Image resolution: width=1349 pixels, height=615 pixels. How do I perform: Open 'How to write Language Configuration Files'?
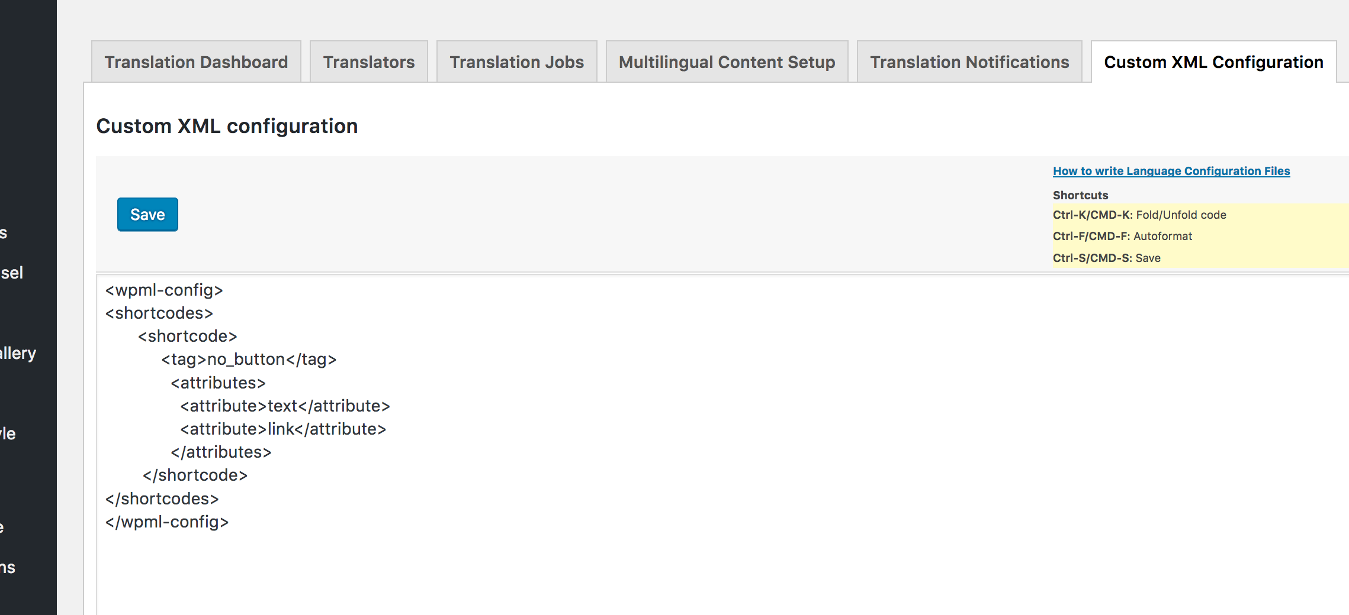(1171, 171)
